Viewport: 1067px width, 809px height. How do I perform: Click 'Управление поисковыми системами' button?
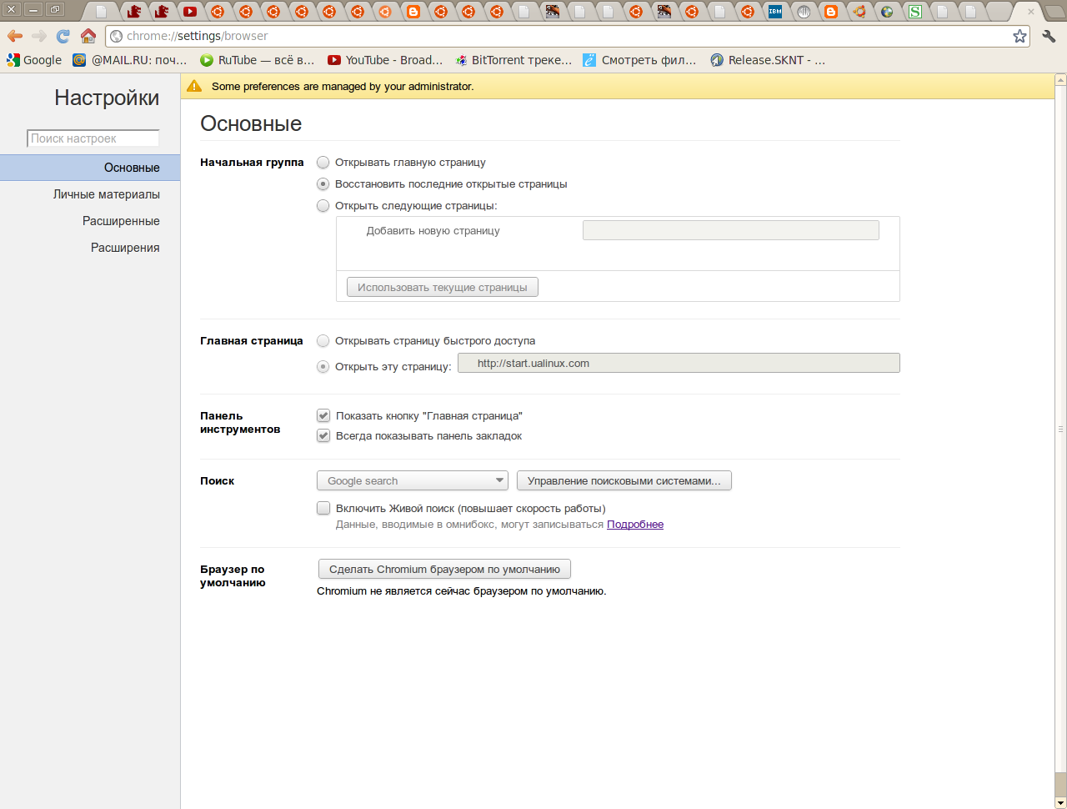point(624,481)
